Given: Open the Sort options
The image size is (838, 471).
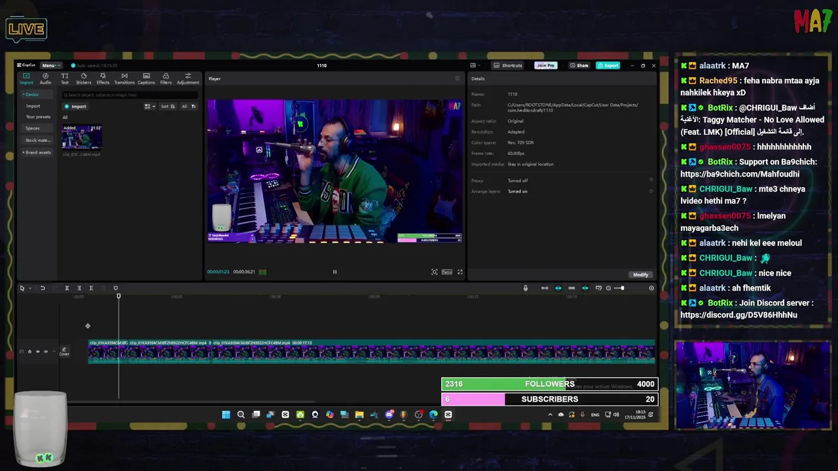Looking at the screenshot, I should (x=167, y=106).
